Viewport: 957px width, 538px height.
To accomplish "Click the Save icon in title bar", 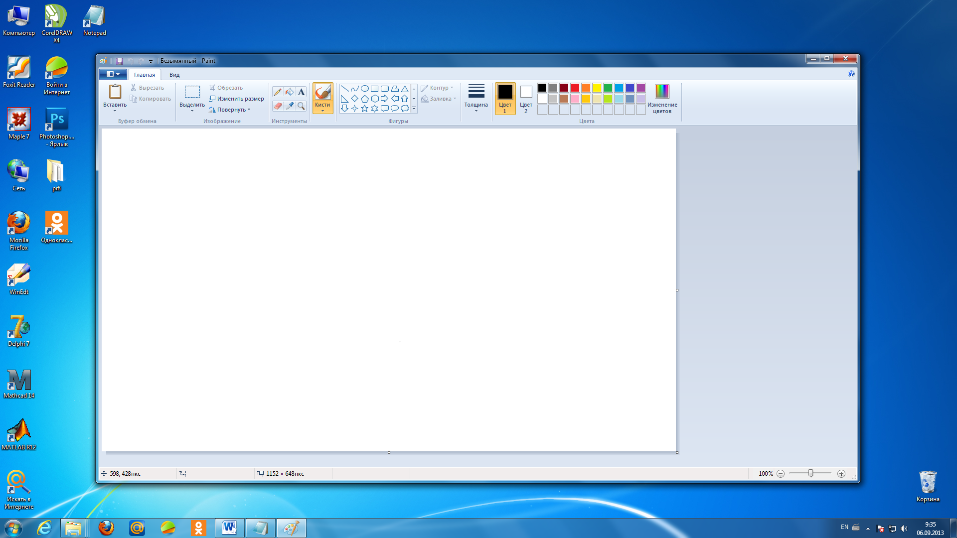I will [120, 61].
